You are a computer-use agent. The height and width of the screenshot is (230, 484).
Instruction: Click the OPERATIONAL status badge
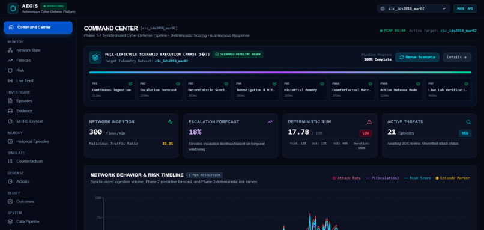point(53,6)
